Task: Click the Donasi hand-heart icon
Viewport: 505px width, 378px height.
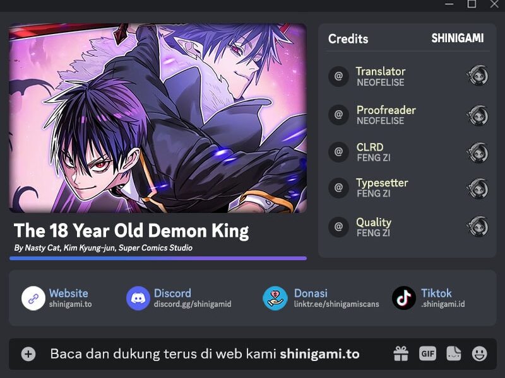Action: pyautogui.click(x=275, y=298)
